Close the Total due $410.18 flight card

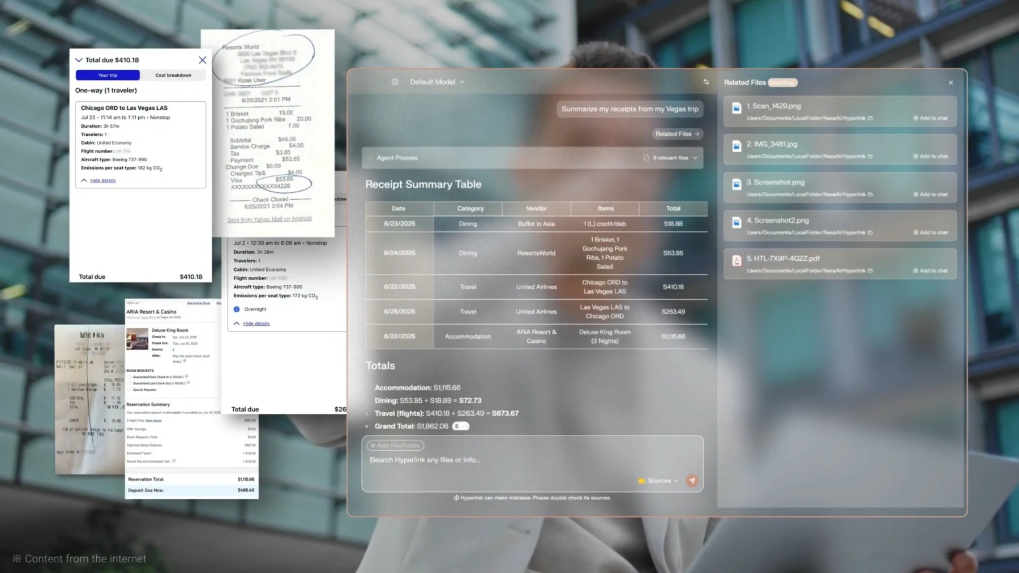tap(202, 60)
